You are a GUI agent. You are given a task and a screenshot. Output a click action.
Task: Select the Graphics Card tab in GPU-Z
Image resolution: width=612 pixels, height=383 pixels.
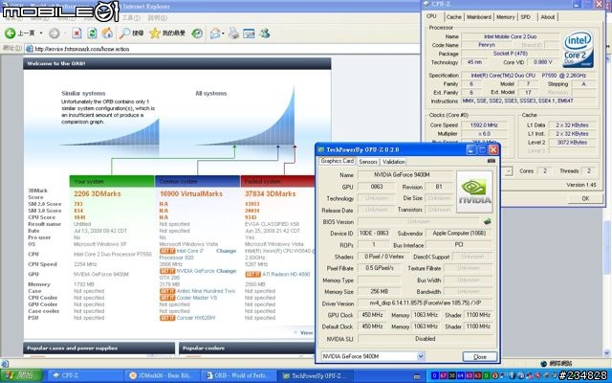pos(337,161)
